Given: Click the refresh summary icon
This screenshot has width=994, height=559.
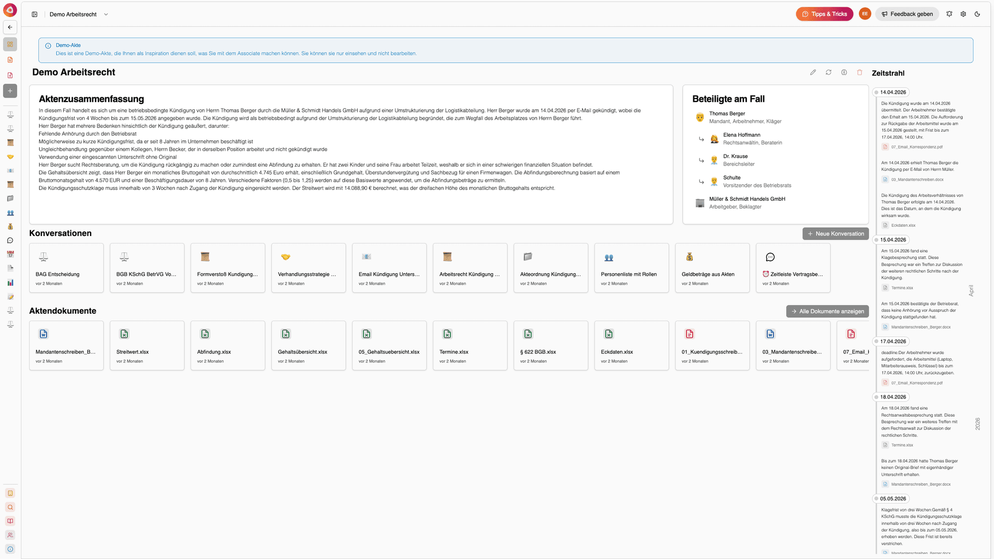Looking at the screenshot, I should (x=828, y=72).
